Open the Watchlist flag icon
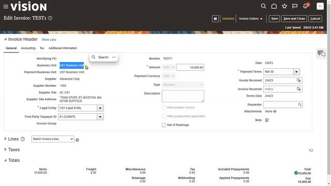Viewport: 331px width, 186px height. [x=295, y=6]
